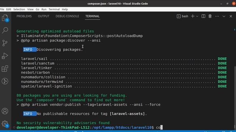Click the DONE status for laravel/sail

222,59
